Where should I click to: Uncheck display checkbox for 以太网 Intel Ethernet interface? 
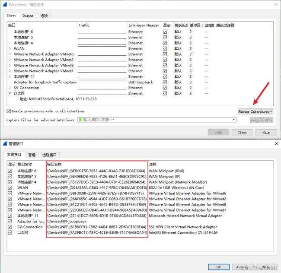(x=10, y=232)
